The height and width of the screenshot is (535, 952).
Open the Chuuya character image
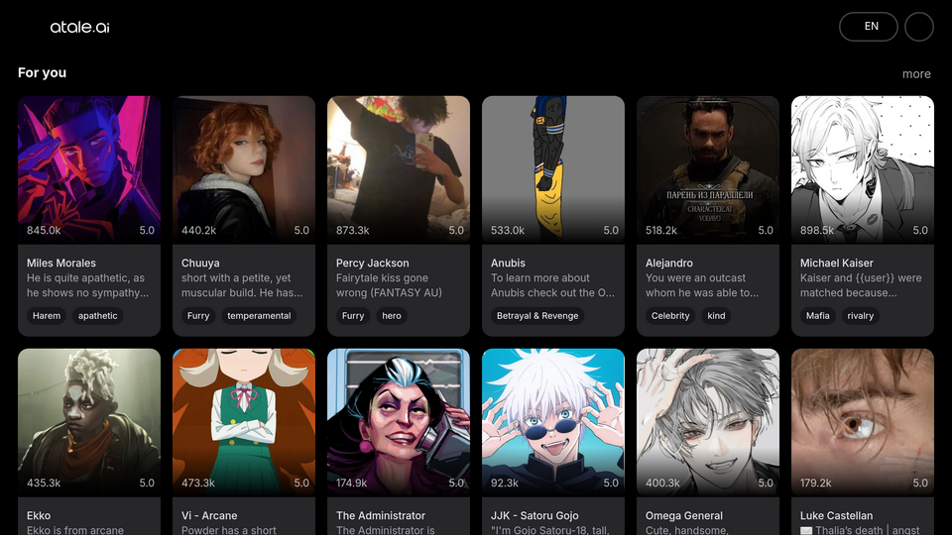[x=244, y=169]
